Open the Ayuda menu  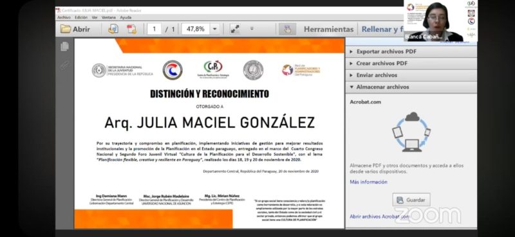pyautogui.click(x=126, y=18)
